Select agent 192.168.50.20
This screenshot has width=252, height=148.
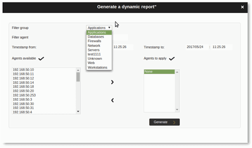[x=44, y=91]
